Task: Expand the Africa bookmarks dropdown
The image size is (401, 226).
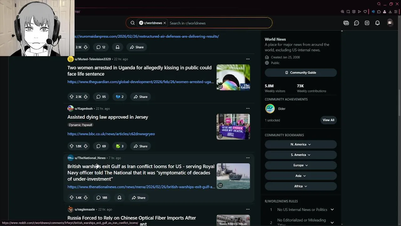Action: pyautogui.click(x=301, y=186)
